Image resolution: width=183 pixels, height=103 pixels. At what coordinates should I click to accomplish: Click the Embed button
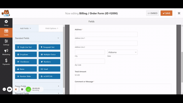[152, 13]
